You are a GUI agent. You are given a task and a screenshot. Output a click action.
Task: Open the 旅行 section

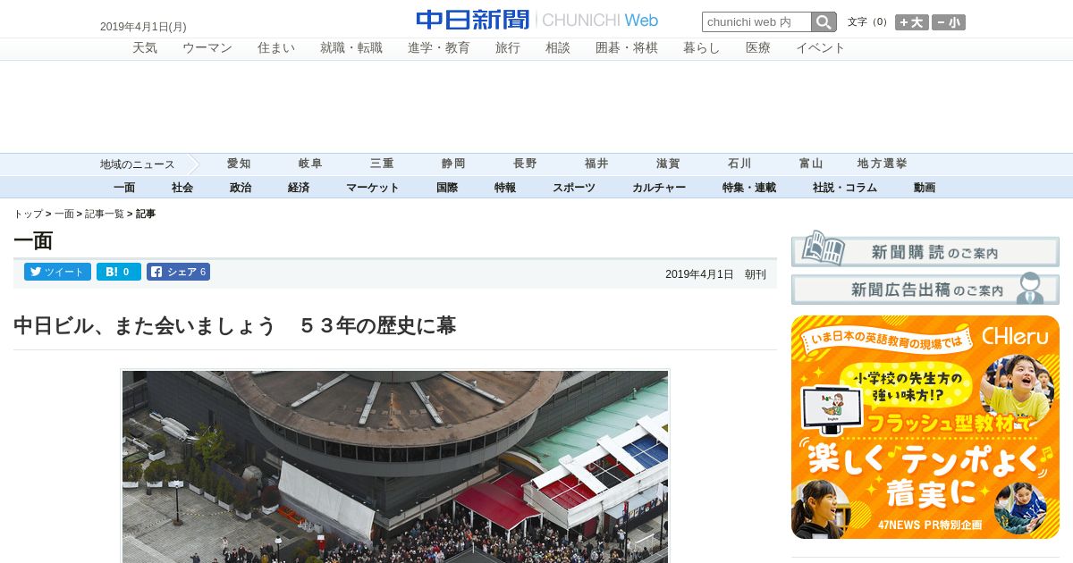click(508, 48)
